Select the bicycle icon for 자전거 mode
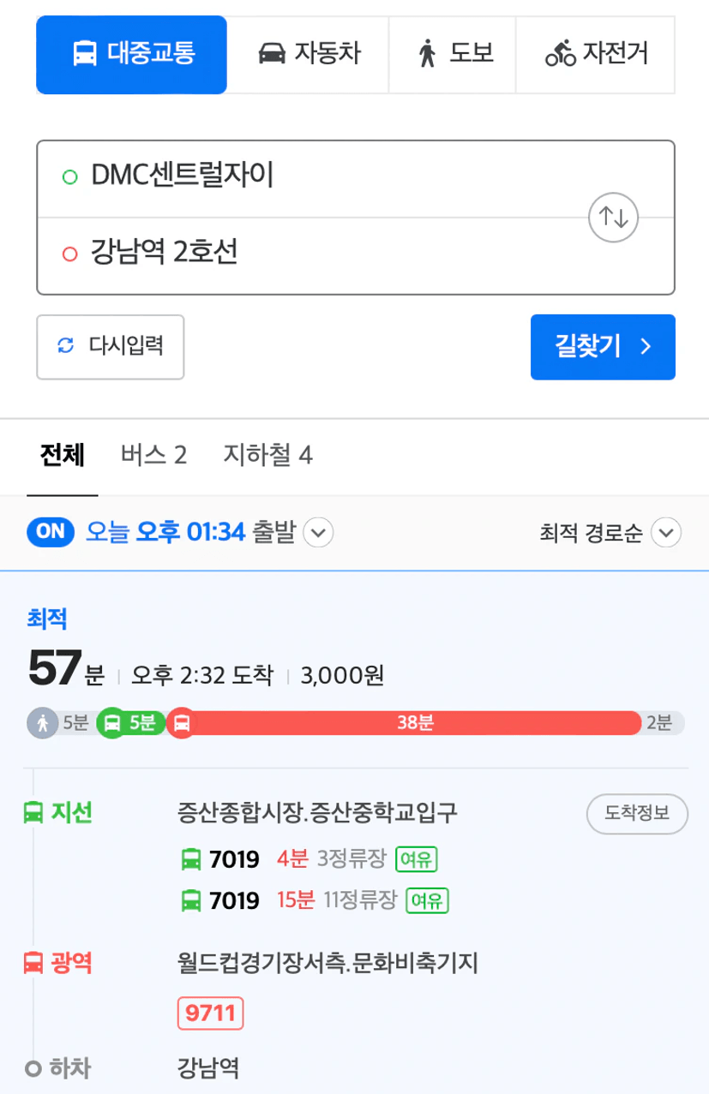 tap(561, 54)
